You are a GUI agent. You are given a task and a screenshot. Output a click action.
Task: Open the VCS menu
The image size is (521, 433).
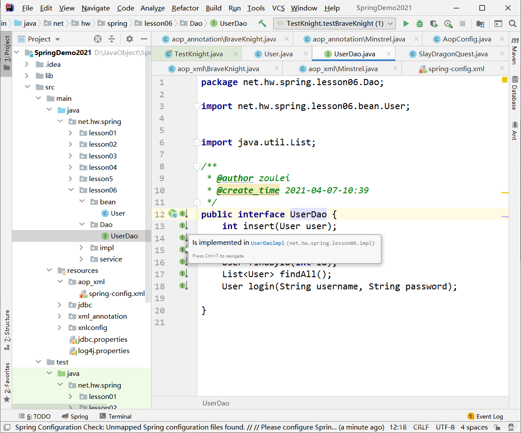(x=278, y=8)
